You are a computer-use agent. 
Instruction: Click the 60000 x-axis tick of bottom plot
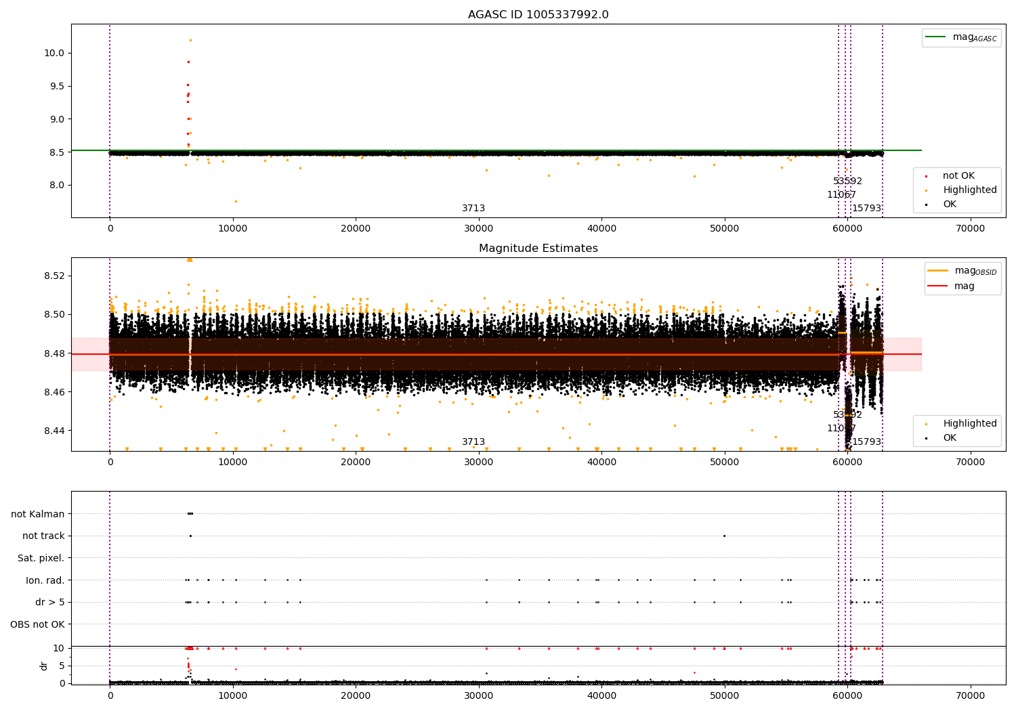tap(847, 695)
